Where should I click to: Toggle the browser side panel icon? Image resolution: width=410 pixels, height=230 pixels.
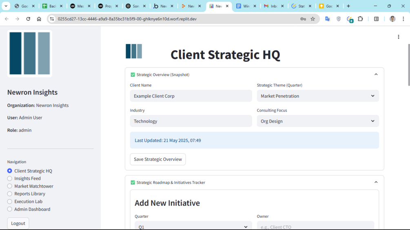tap(376, 19)
